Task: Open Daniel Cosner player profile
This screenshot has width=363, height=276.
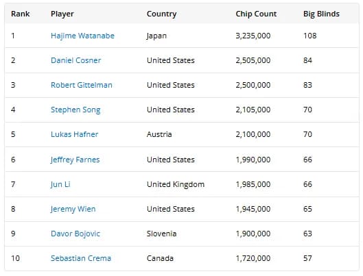Action: point(75,60)
